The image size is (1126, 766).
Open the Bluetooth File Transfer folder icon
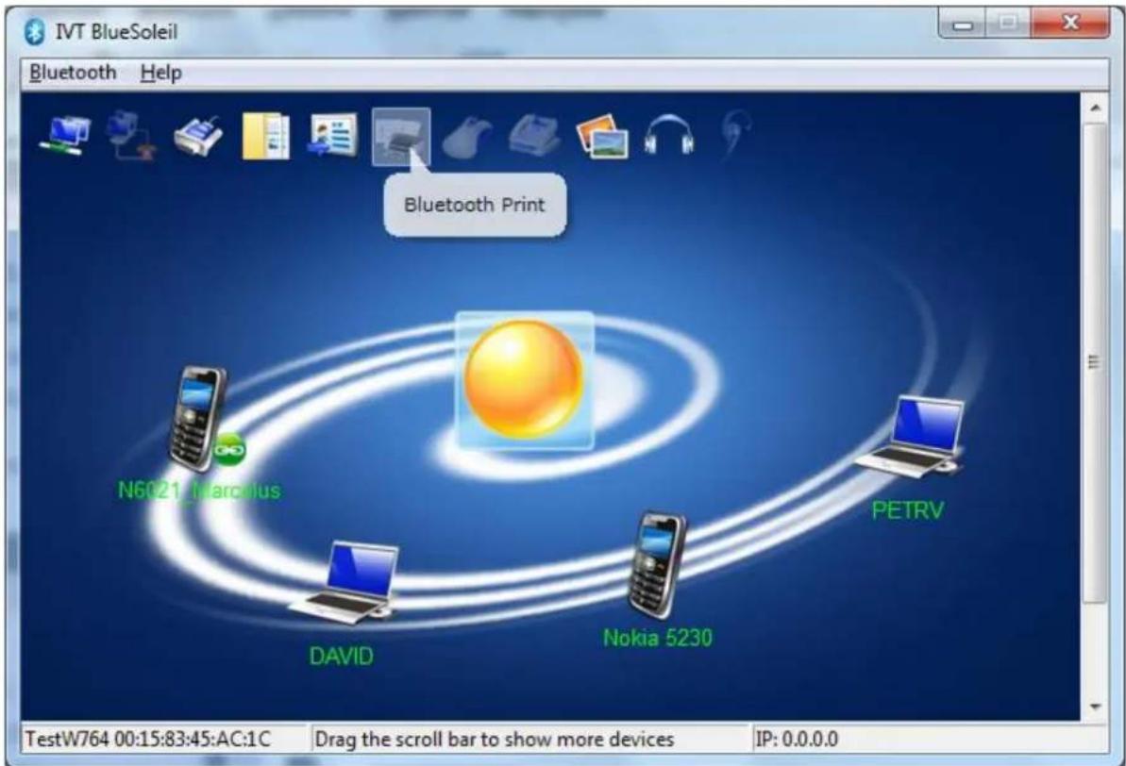(x=266, y=136)
